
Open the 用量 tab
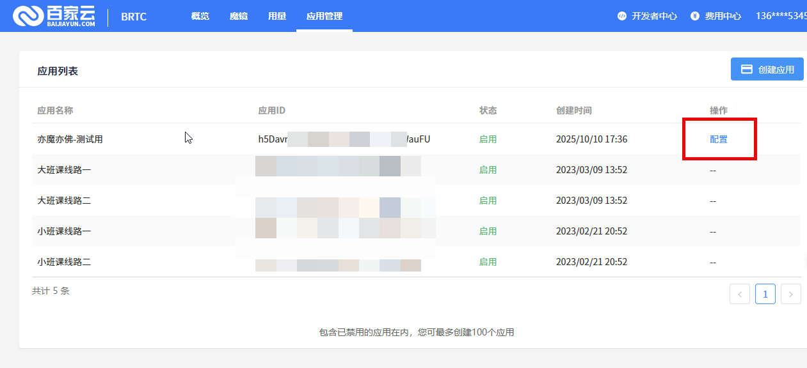[x=276, y=16]
